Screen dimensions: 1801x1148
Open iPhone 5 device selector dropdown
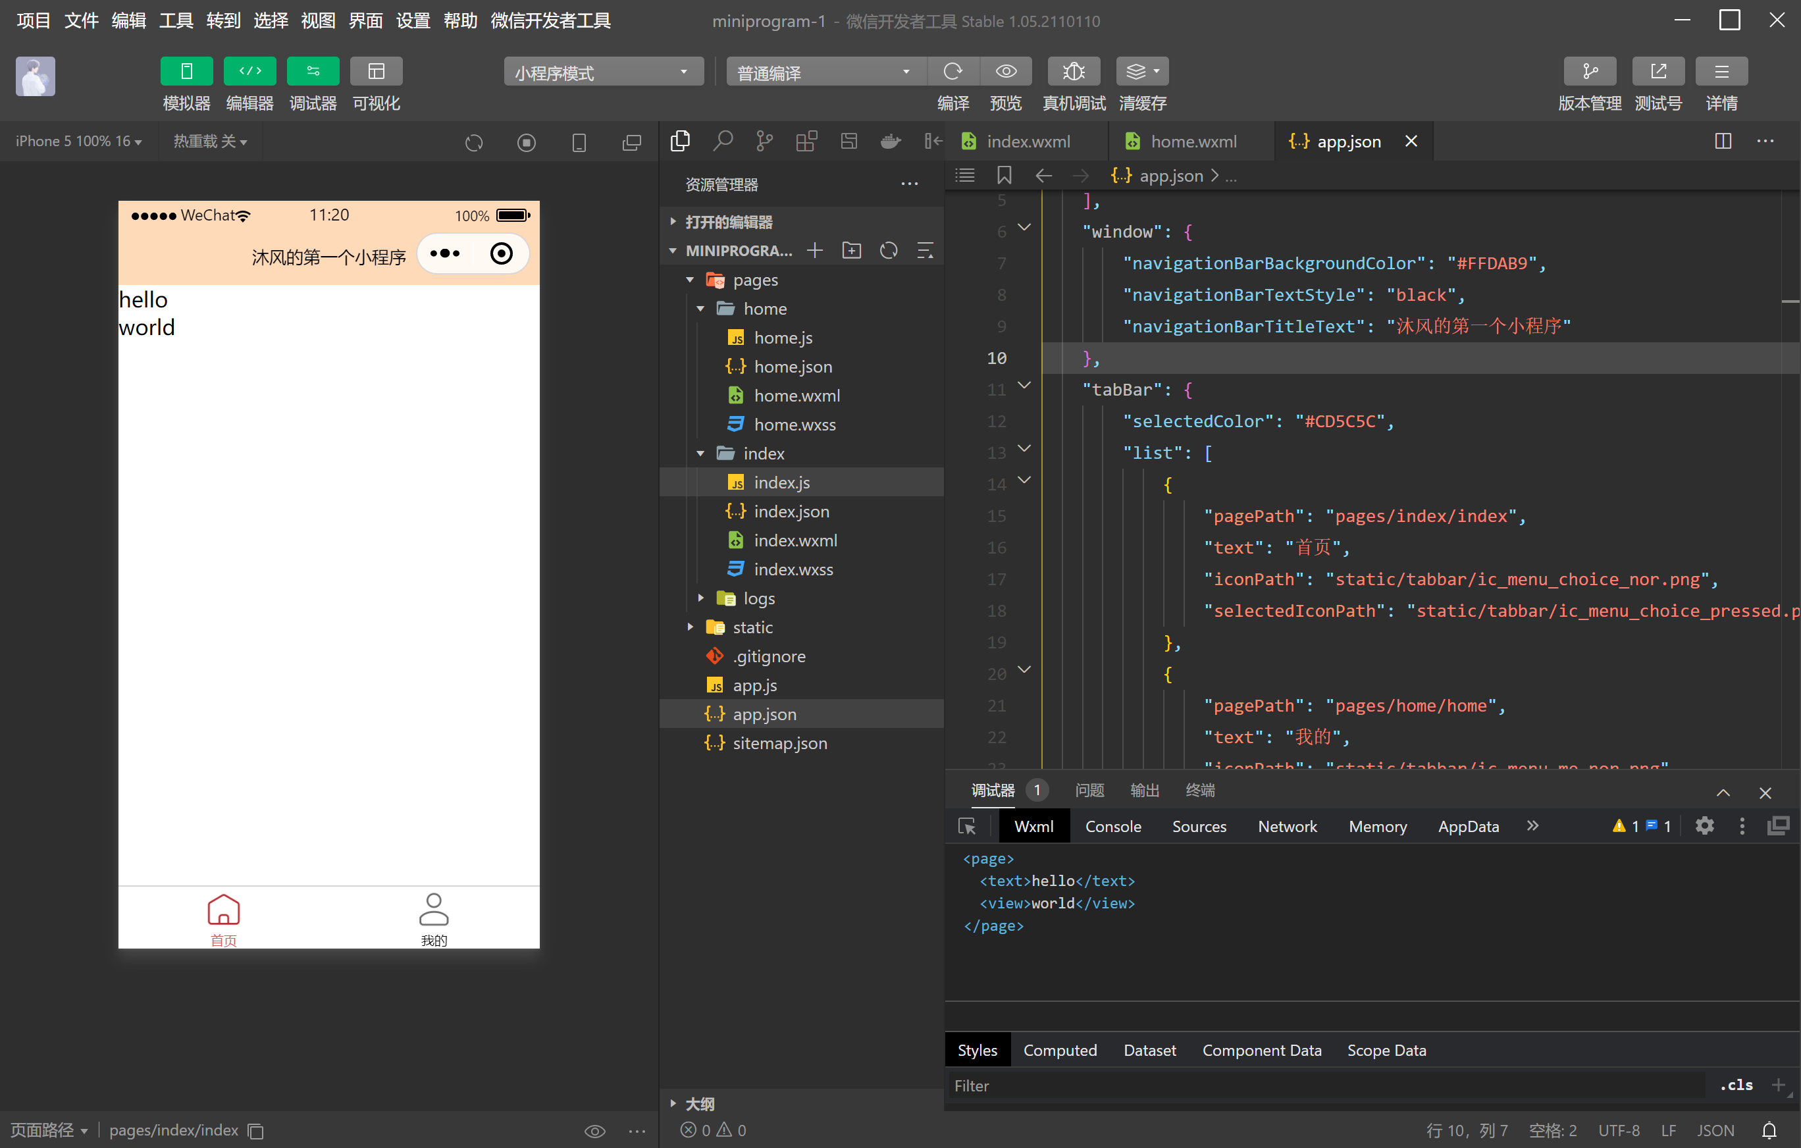[78, 142]
